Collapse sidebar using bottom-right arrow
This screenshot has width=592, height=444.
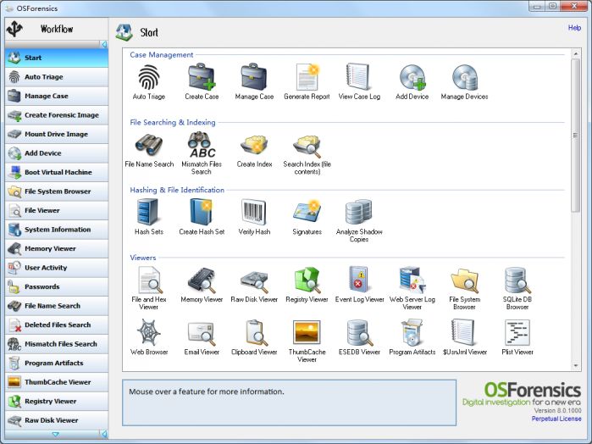pos(104,434)
